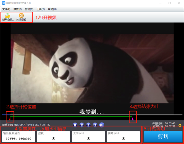Open the 文件(F) menu
The width and height of the screenshot is (184, 144).
(x=6, y=9)
